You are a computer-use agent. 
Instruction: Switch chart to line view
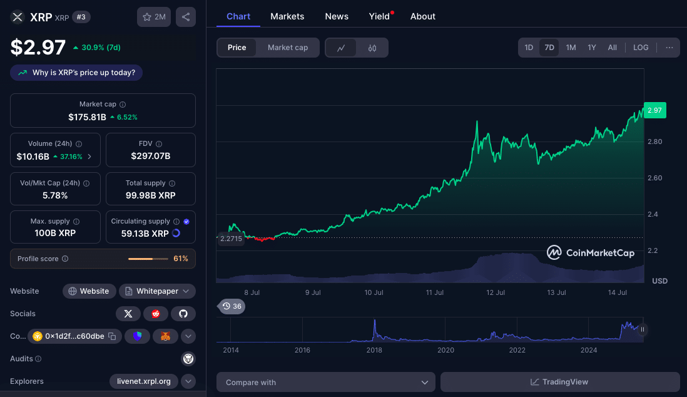coord(341,48)
